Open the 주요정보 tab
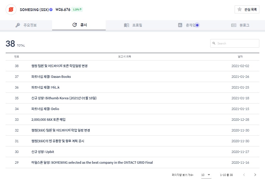The height and width of the screenshot is (181, 265). tap(26, 25)
